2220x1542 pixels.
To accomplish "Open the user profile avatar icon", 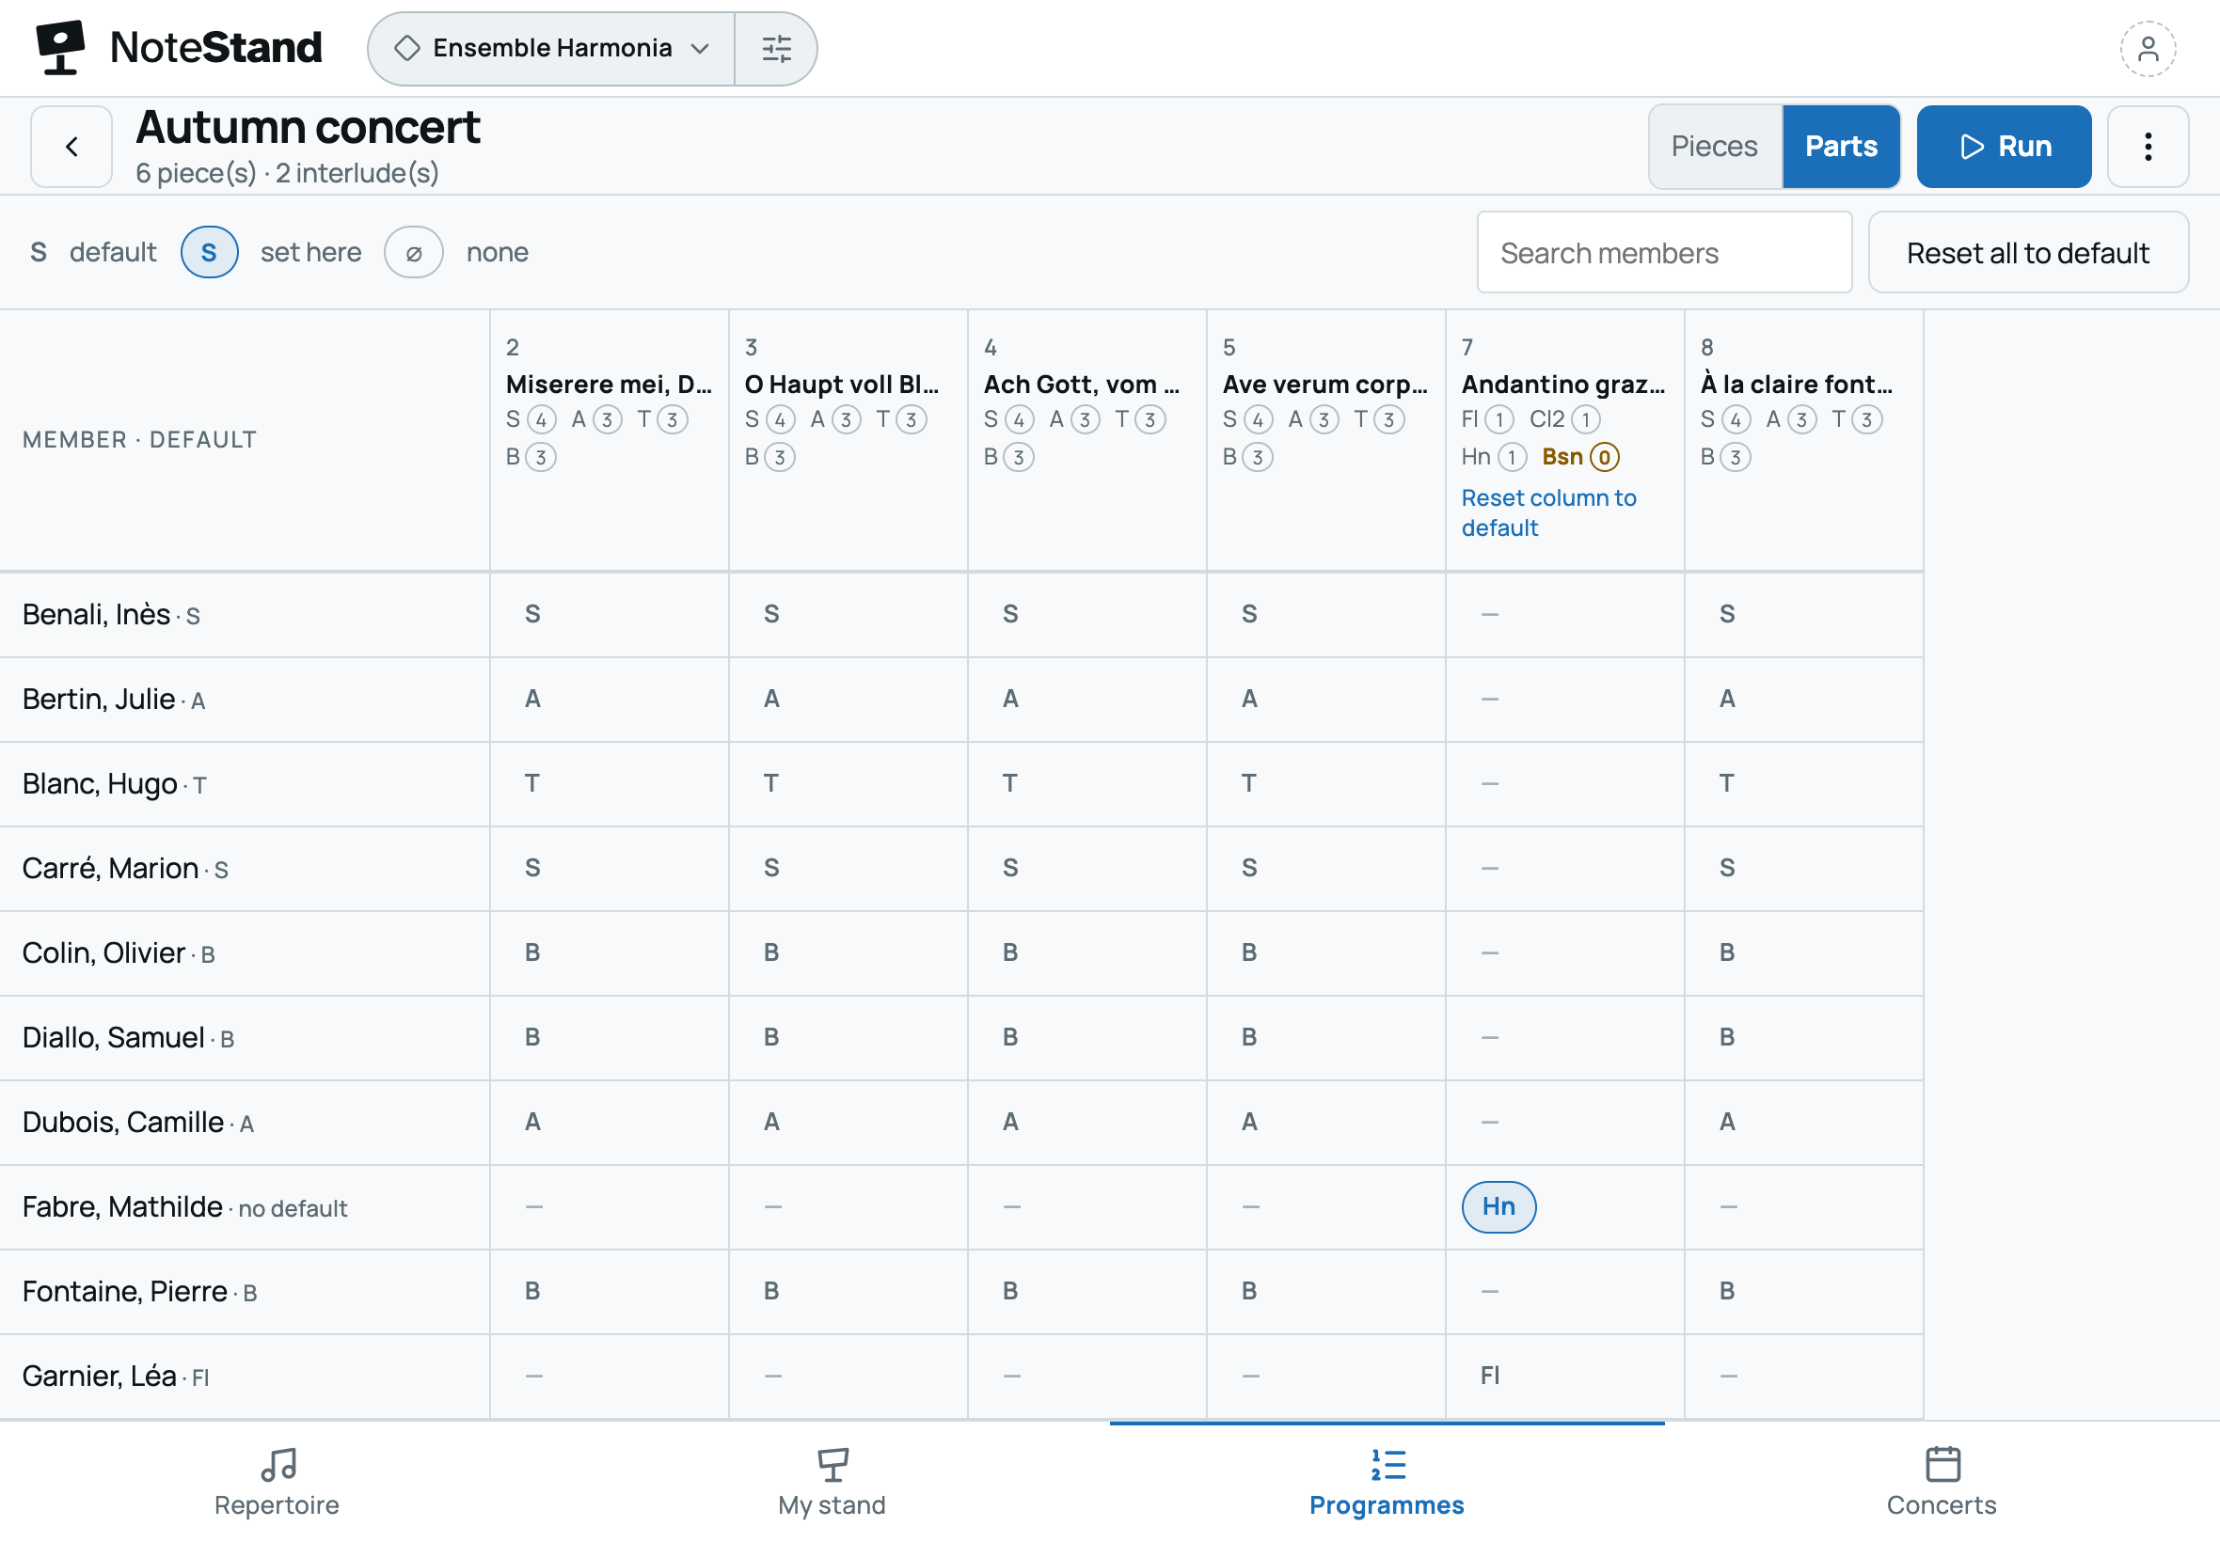I will (2148, 48).
